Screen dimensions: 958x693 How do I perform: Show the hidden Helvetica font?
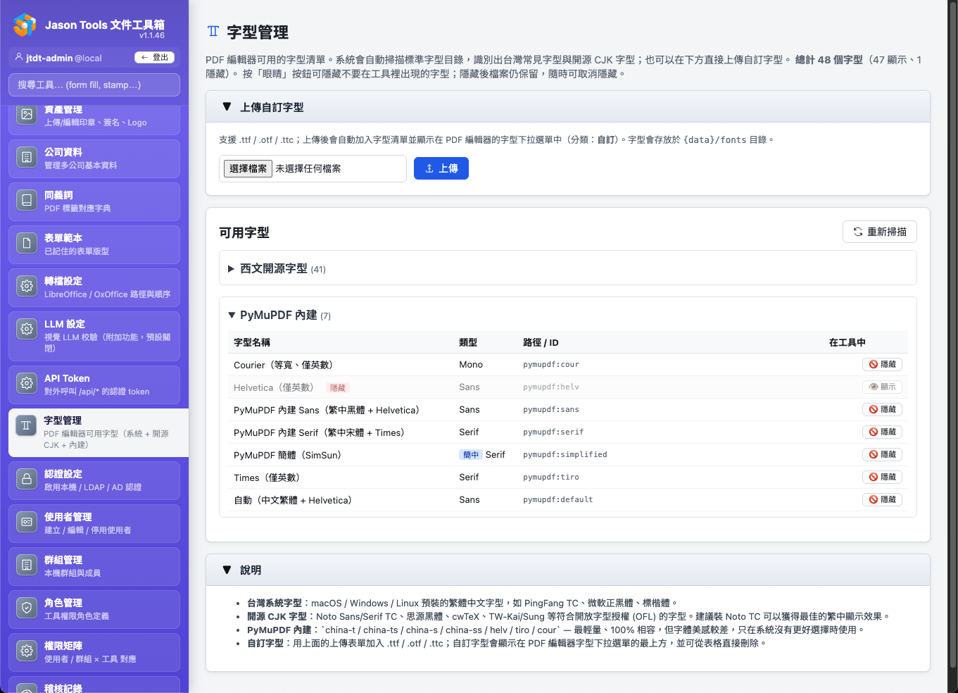tap(882, 387)
